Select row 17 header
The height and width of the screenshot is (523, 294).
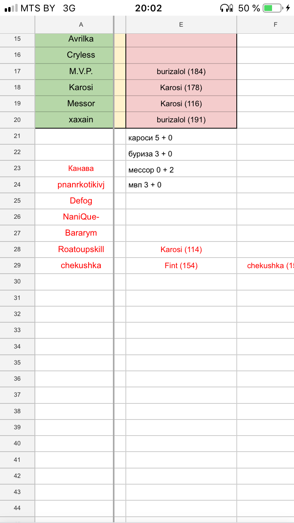[17, 71]
